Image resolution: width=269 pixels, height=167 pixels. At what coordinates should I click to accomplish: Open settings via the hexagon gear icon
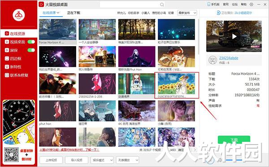[252, 4]
